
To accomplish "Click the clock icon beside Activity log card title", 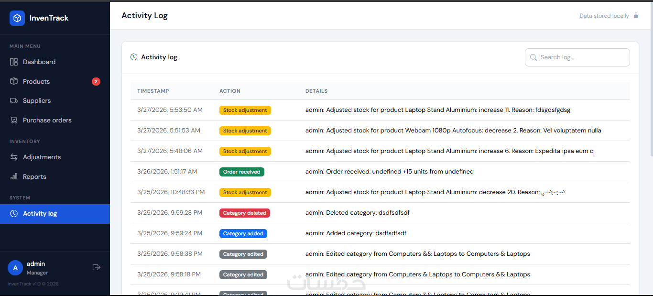I will (134, 57).
